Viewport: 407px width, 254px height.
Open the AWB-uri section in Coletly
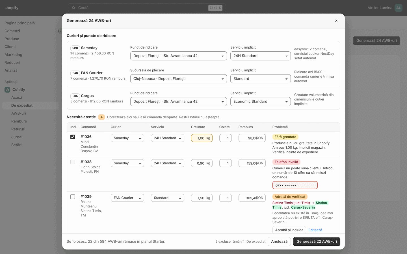19,113
